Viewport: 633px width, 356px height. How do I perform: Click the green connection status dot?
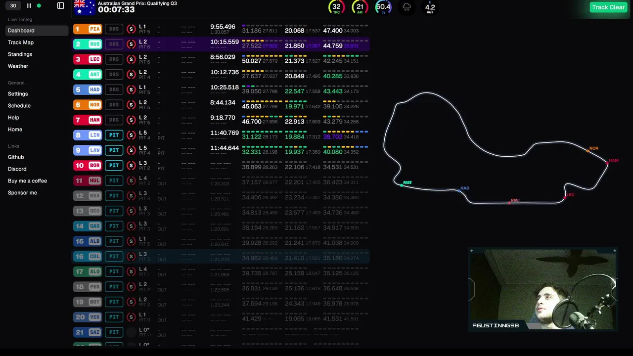[39, 6]
